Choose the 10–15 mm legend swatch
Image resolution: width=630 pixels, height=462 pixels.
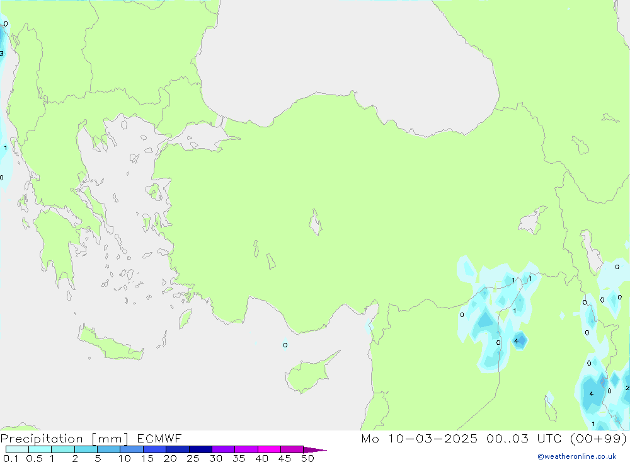coord(132,449)
